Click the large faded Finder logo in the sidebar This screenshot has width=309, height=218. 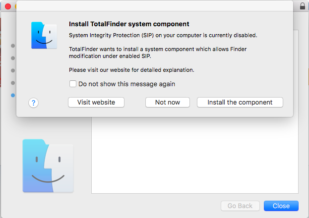[48, 165]
